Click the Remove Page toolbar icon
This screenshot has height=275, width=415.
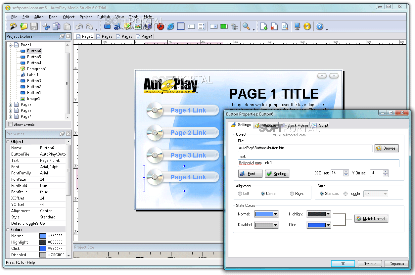274,26
